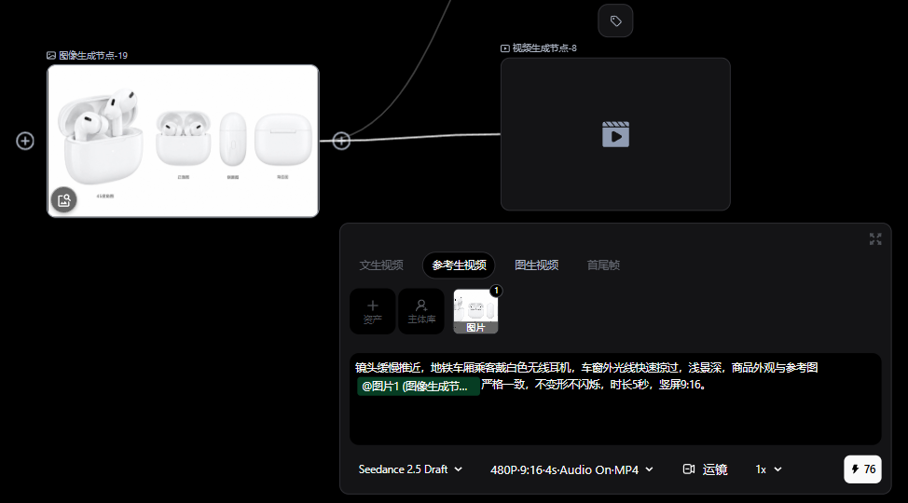Select the 图片 reference thumbnail

point(475,311)
